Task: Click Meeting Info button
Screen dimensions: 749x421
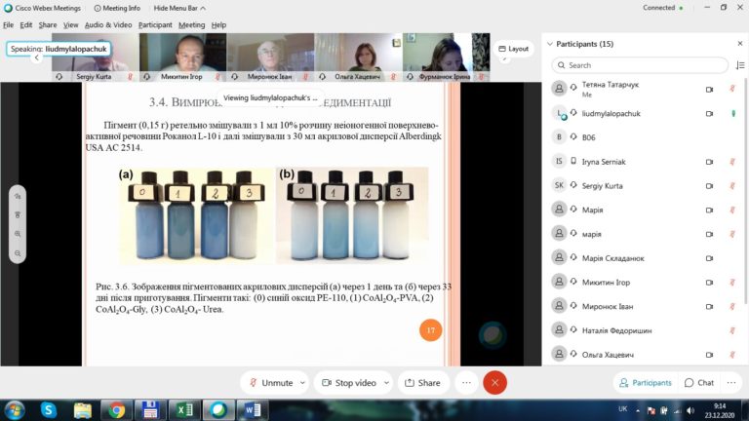Action: (117, 8)
